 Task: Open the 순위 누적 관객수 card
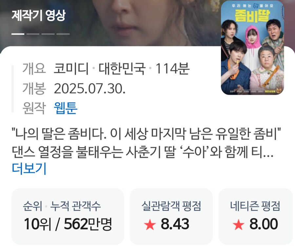click(68, 216)
